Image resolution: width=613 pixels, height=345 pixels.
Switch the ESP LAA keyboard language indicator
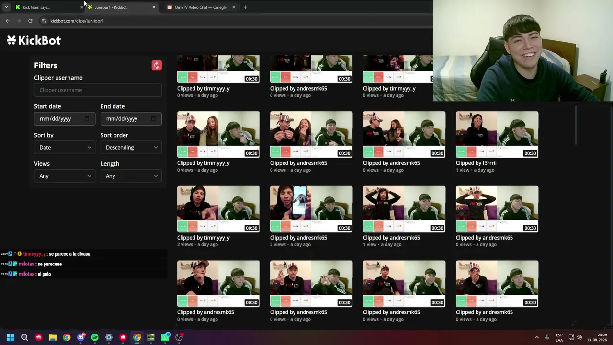click(559, 337)
